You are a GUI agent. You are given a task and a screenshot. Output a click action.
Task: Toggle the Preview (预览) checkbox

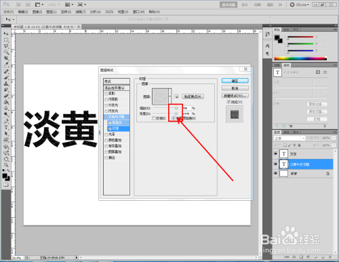(x=228, y=102)
